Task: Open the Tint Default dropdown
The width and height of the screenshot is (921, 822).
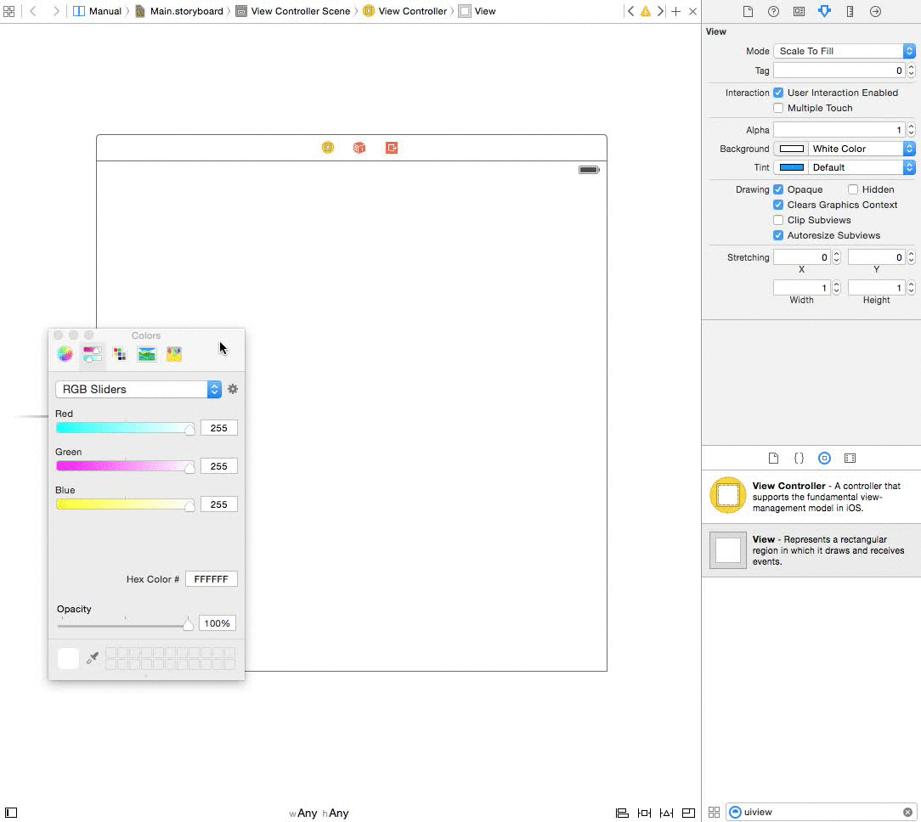Action: click(862, 167)
